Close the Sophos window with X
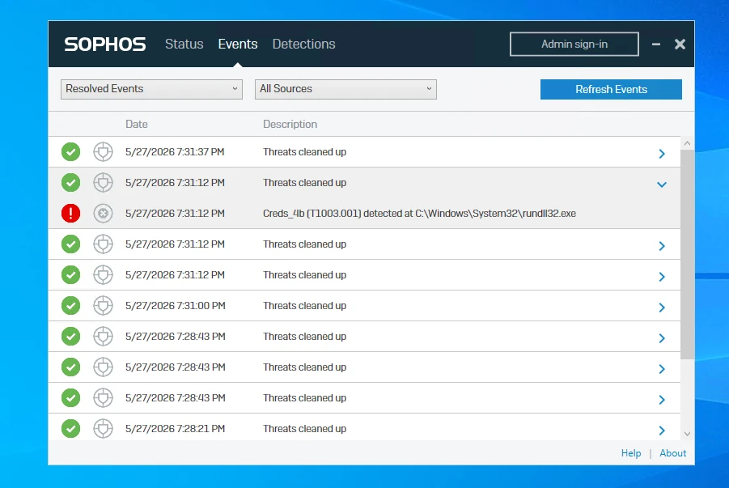The height and width of the screenshot is (488, 729). [680, 45]
